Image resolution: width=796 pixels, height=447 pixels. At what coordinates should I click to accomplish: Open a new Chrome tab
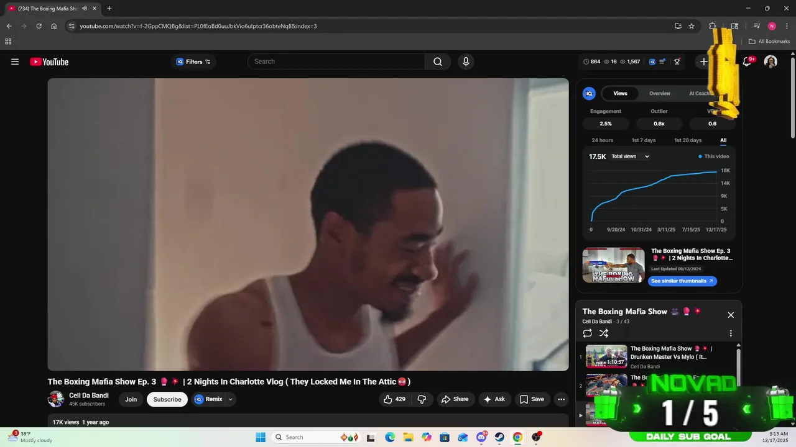point(109,8)
